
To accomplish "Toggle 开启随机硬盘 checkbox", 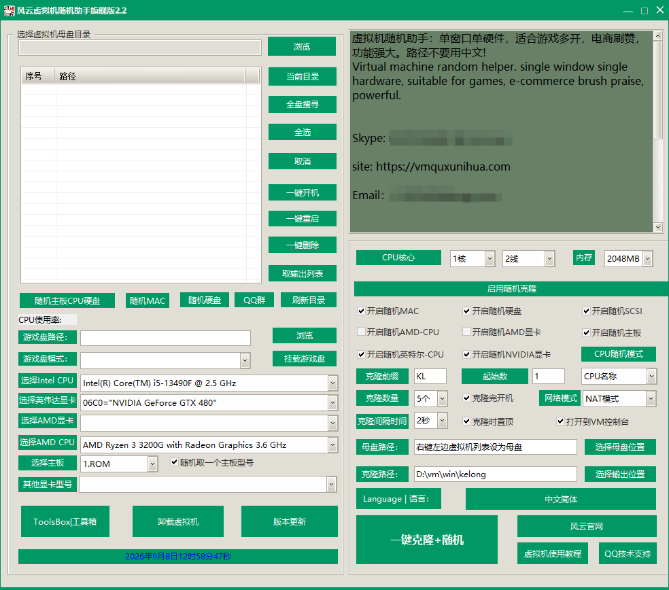I will point(466,311).
